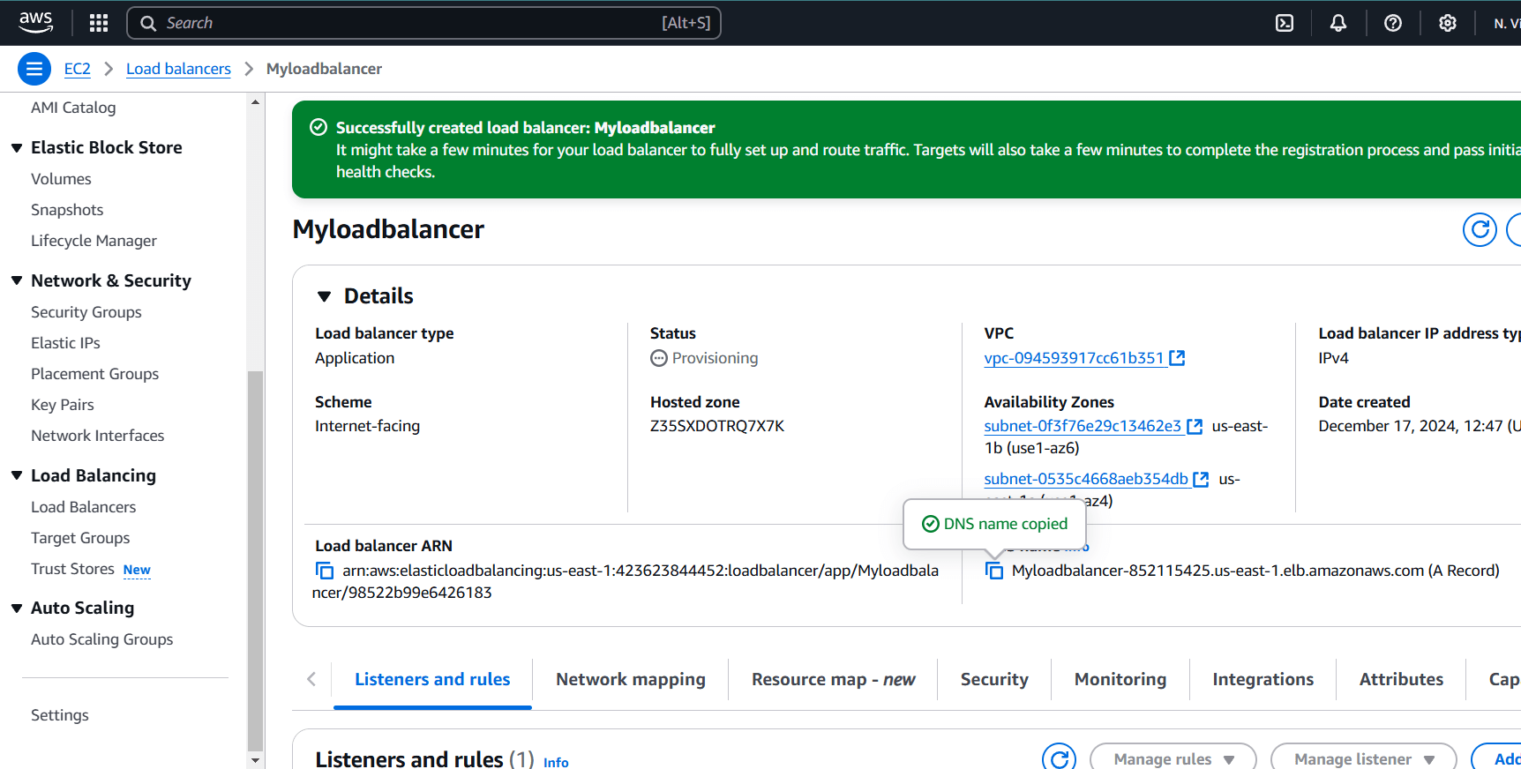The image size is (1521, 769).
Task: Open the CloudShell icon in top bar
Action: pos(1285,23)
